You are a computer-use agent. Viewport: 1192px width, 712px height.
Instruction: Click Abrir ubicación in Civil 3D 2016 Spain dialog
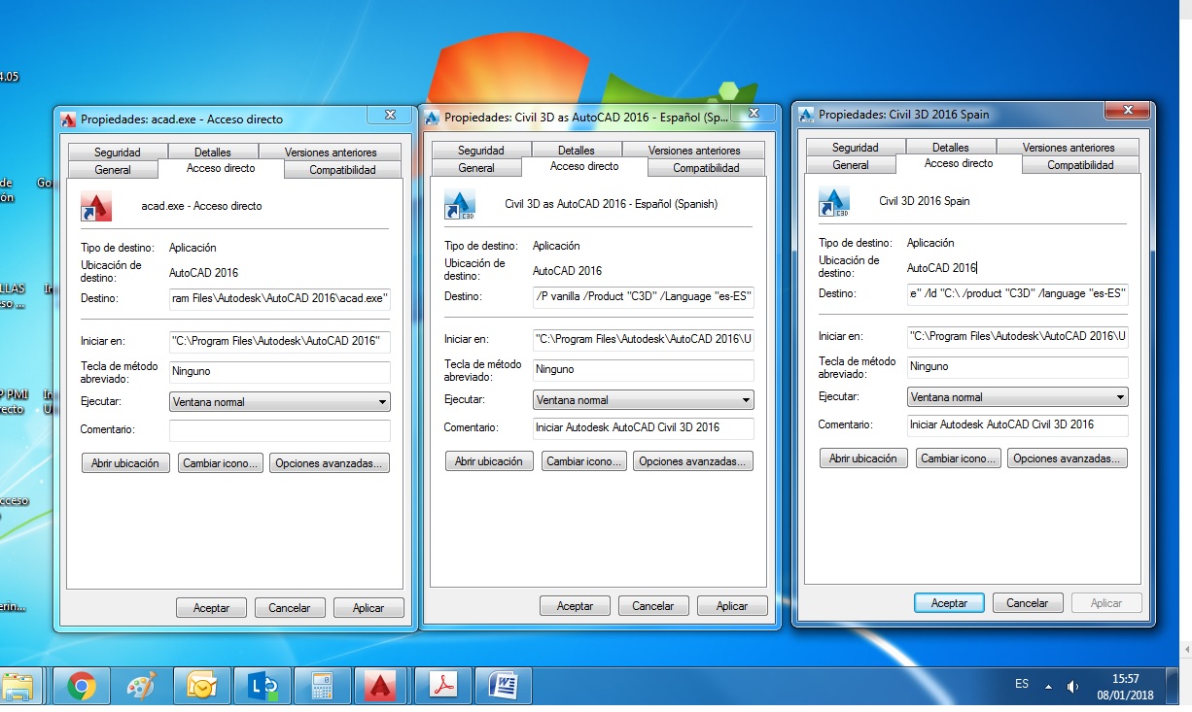click(863, 458)
